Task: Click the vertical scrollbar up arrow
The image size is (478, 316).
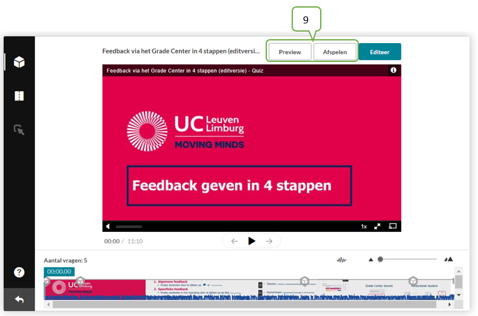Action: pyautogui.click(x=458, y=271)
